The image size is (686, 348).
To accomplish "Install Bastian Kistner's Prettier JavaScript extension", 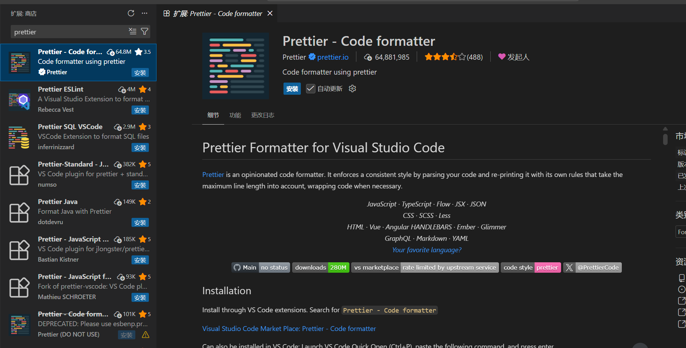I will [140, 260].
